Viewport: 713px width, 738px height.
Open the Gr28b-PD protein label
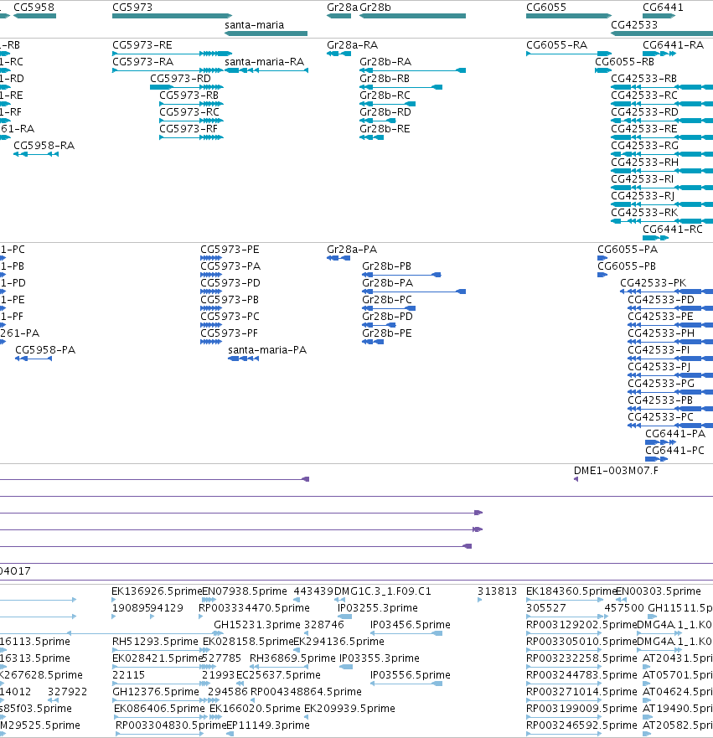[387, 317]
